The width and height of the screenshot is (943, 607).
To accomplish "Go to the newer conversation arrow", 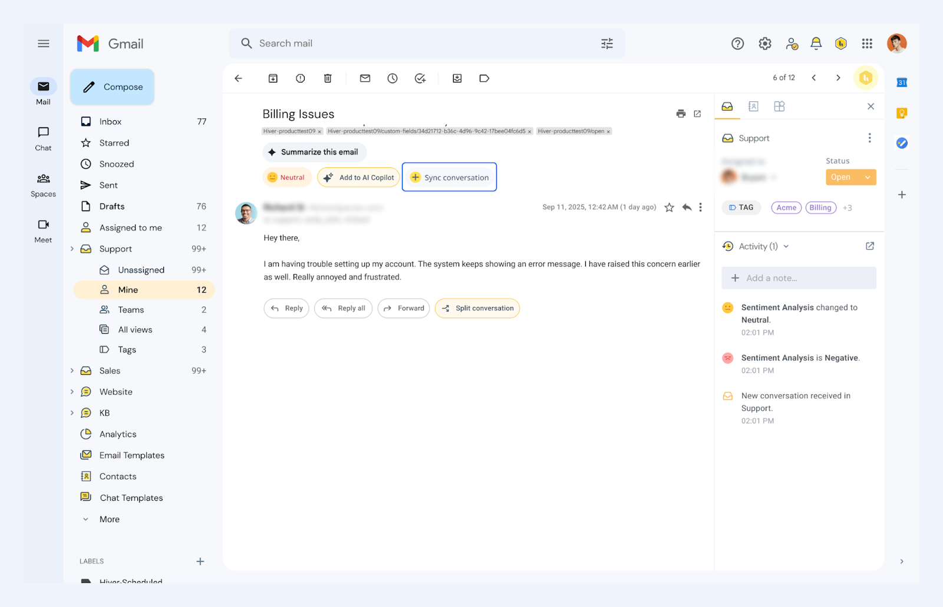I will [x=814, y=78].
